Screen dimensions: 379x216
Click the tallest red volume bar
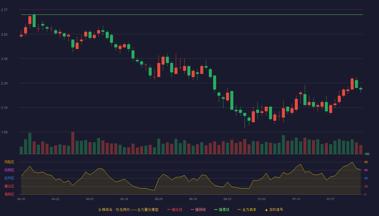(73, 143)
